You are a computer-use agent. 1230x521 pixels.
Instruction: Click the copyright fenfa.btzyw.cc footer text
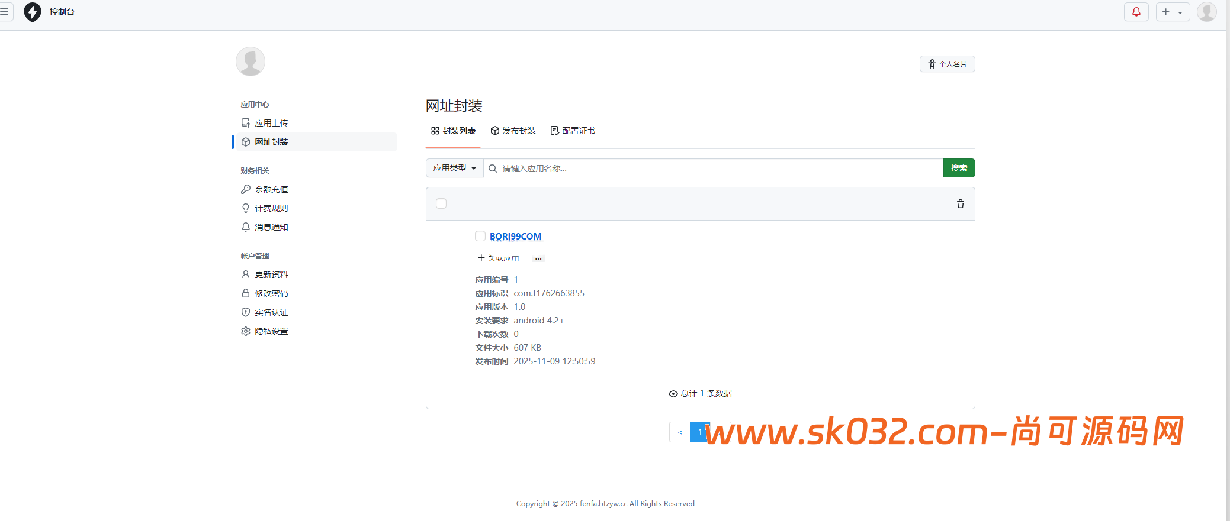pyautogui.click(x=605, y=504)
